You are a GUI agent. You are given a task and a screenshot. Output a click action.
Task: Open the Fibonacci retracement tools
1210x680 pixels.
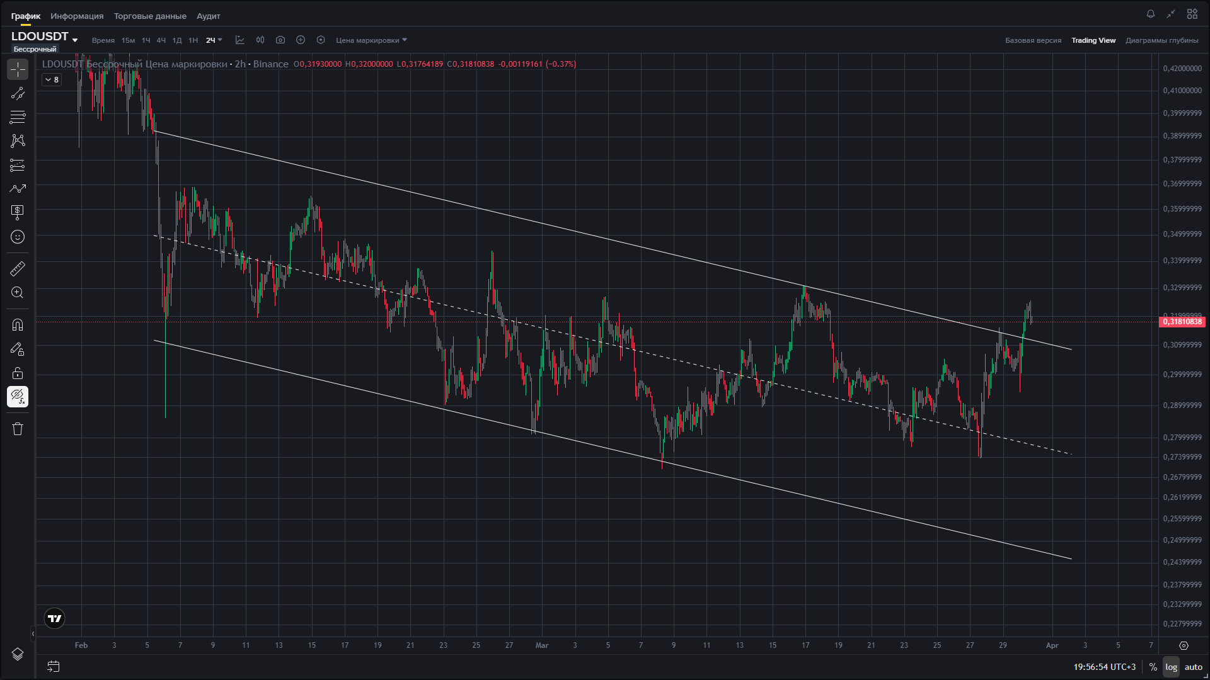coord(18,117)
